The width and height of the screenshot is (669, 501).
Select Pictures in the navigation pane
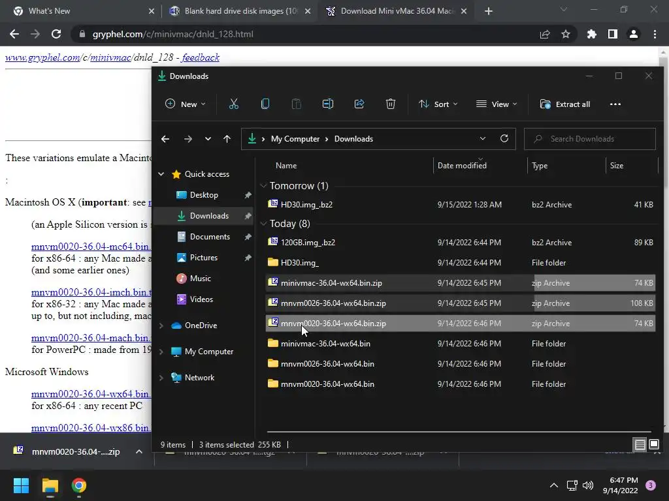coord(204,257)
